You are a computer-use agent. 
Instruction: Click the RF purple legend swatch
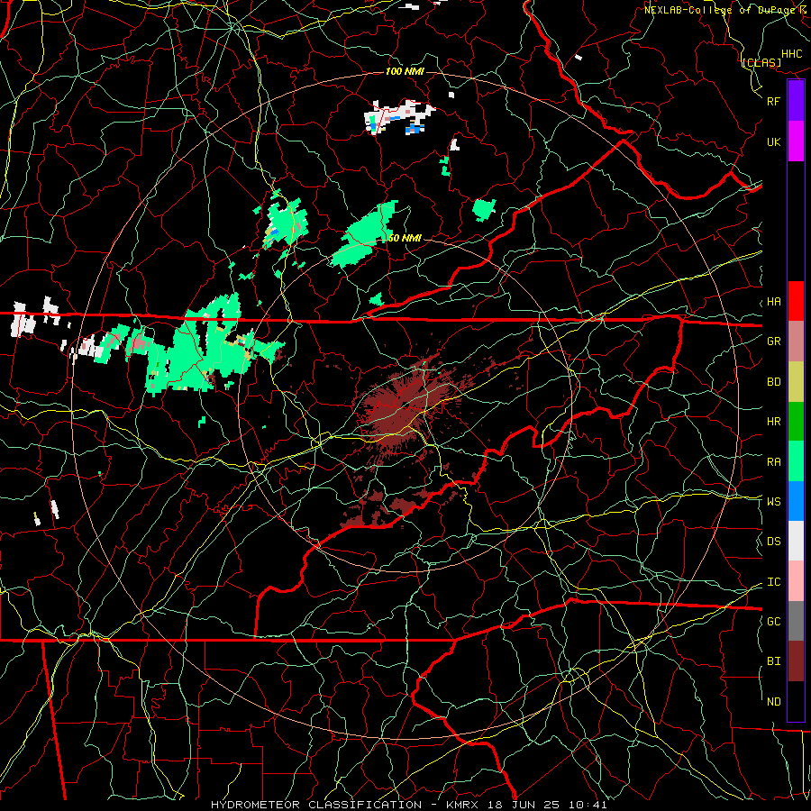pos(796,101)
